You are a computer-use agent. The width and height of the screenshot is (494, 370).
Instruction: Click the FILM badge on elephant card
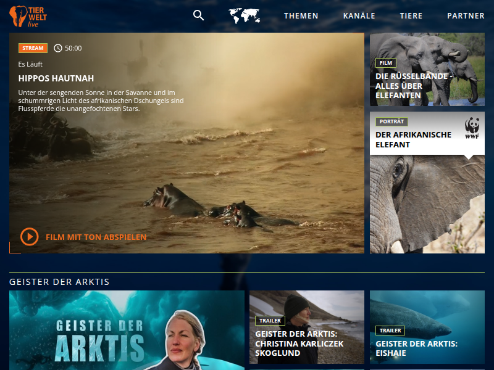click(x=385, y=63)
